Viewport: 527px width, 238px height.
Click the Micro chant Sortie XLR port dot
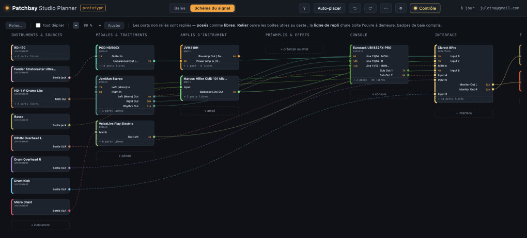[70, 211]
